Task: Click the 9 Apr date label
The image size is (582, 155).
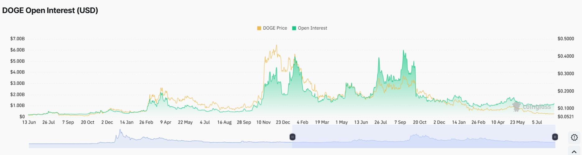Action: pos(166,122)
